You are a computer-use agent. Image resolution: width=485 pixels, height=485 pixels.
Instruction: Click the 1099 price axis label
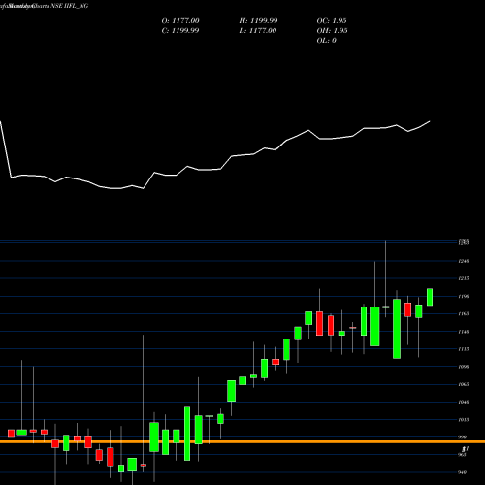click(464, 367)
